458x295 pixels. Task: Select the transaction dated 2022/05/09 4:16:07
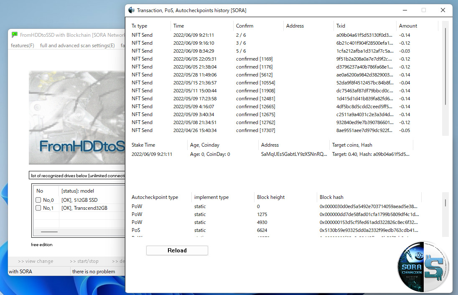284,107
